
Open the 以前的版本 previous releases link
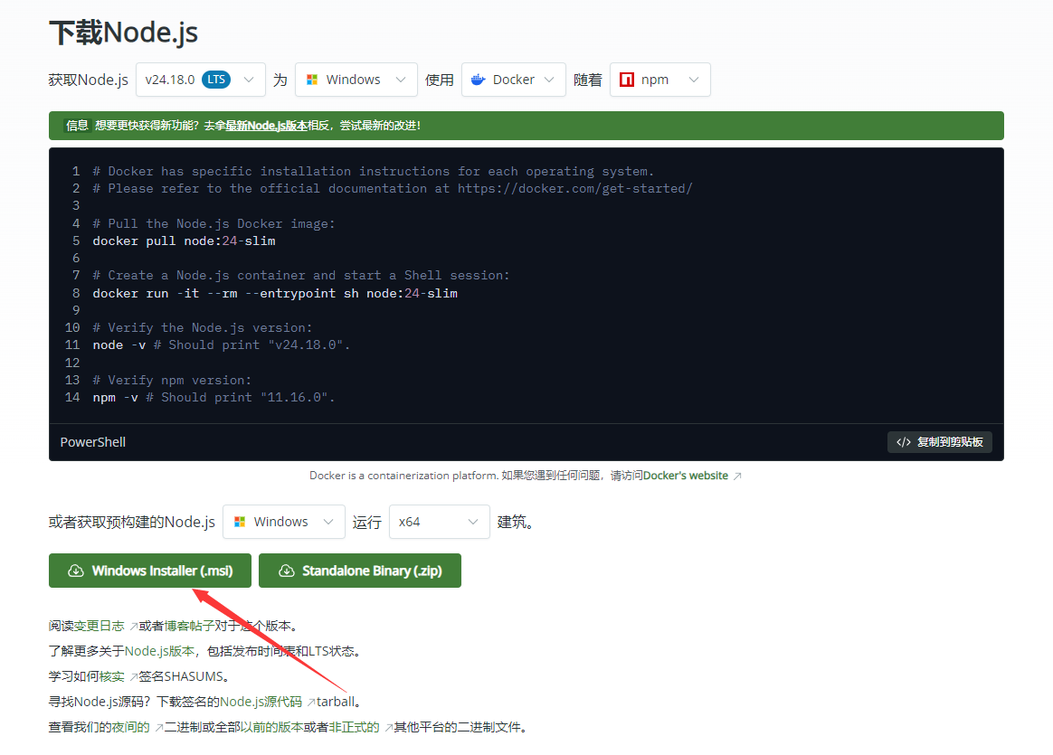[272, 728]
